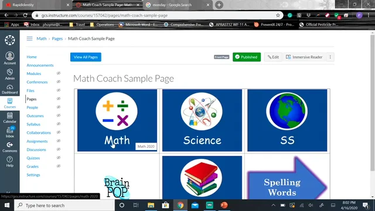Open the Canvas Account avatar menu

tap(10, 58)
